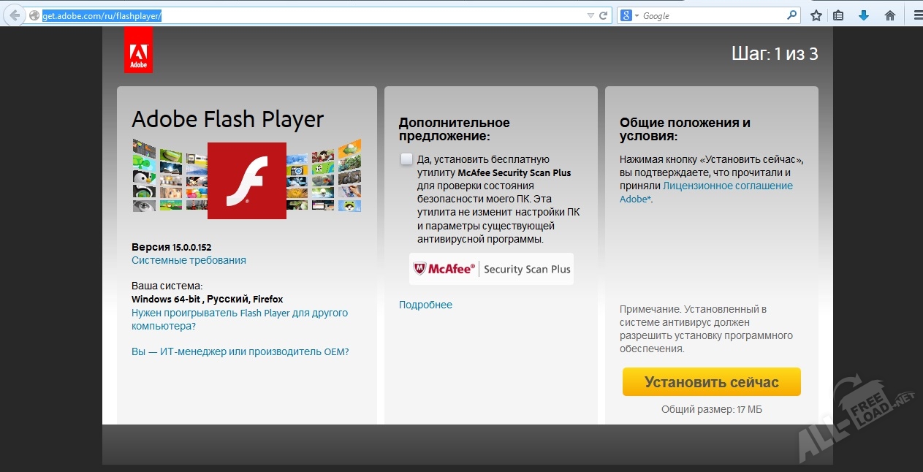923x472 pixels.
Task: Click the ИТ-менеджер или производитель OEM link
Action: coord(240,351)
